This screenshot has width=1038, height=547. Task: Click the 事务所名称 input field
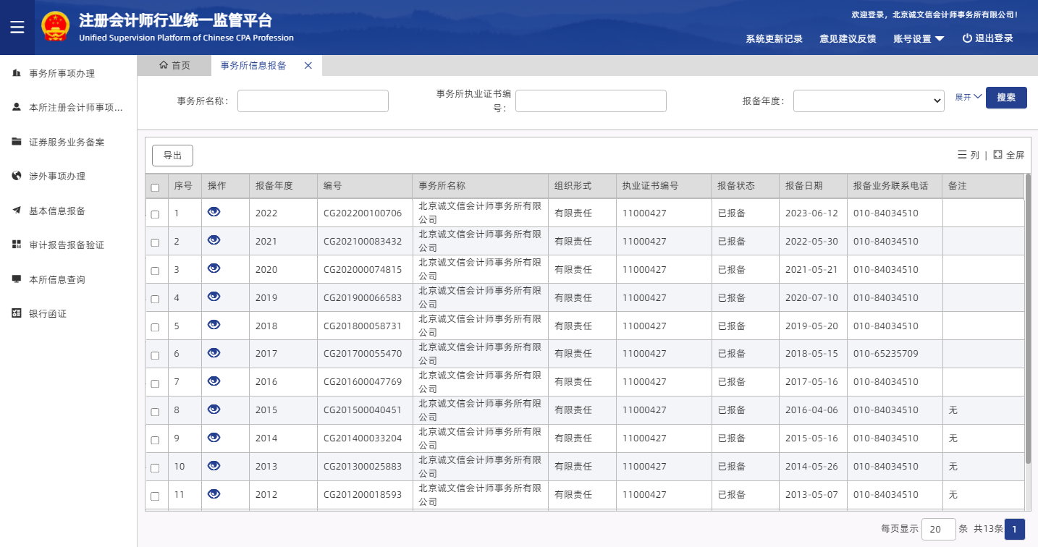coord(313,101)
